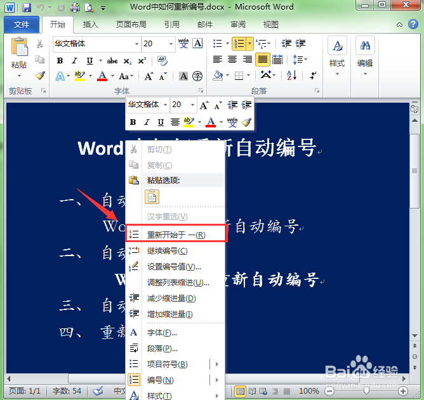This screenshot has height=400, width=424.
Task: Click Grow Font in mini toolbar
Action: [204, 105]
